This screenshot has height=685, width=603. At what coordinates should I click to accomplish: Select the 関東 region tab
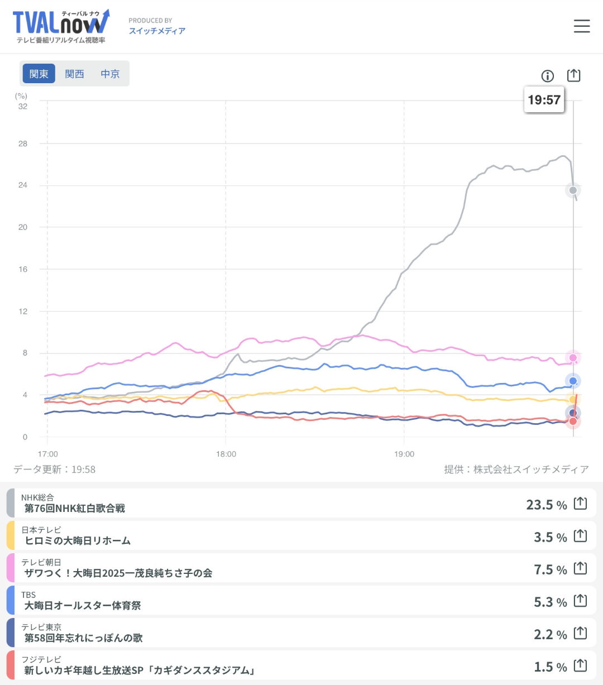(x=39, y=74)
